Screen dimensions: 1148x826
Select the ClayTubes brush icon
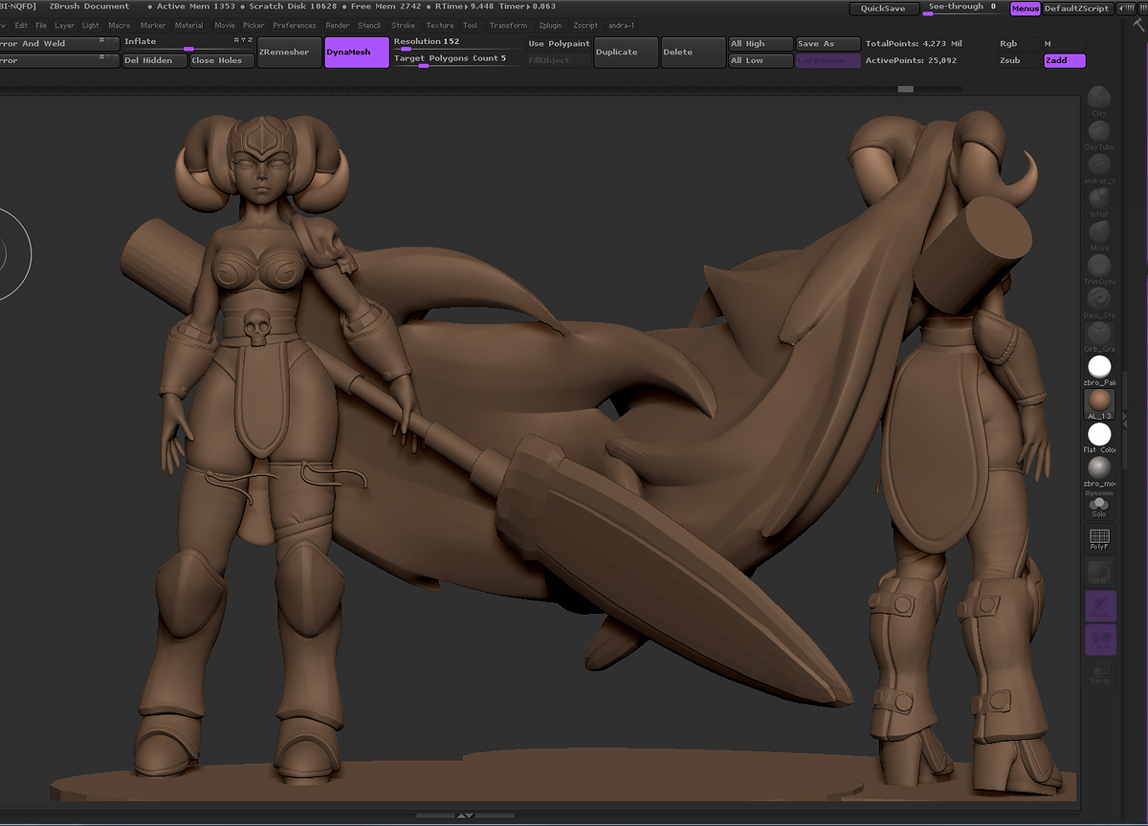(x=1099, y=134)
